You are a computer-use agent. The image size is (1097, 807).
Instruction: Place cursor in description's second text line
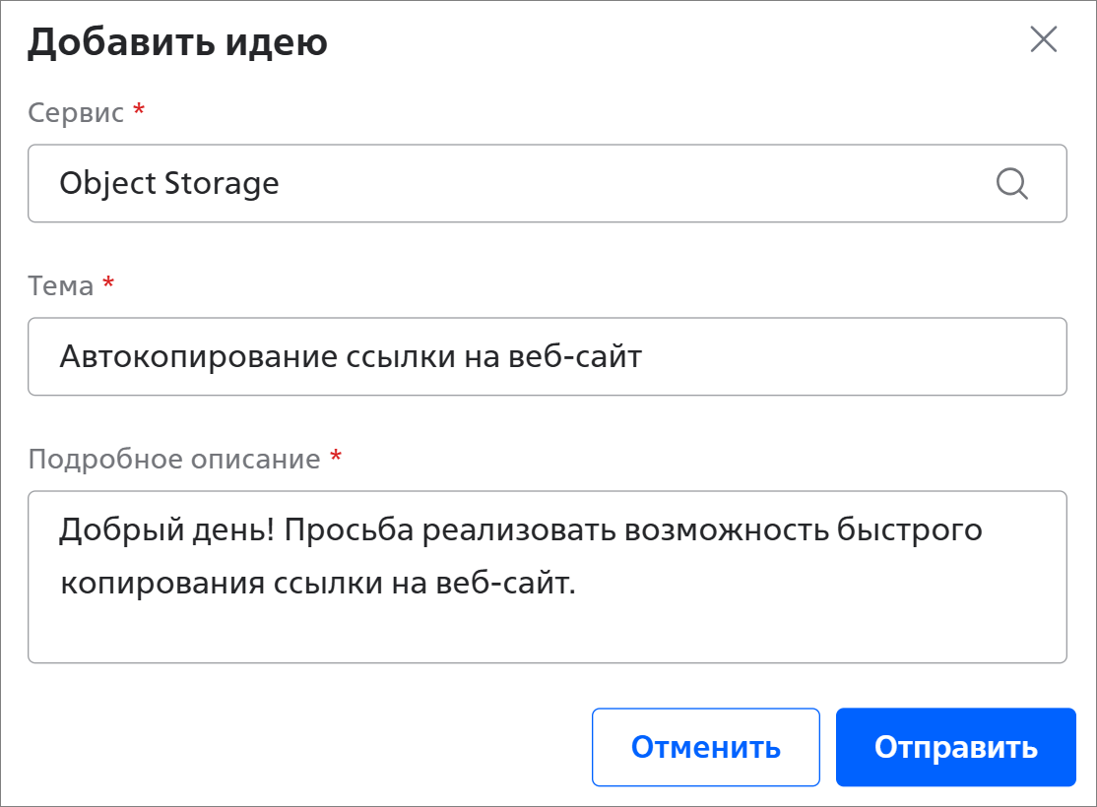[318, 584]
